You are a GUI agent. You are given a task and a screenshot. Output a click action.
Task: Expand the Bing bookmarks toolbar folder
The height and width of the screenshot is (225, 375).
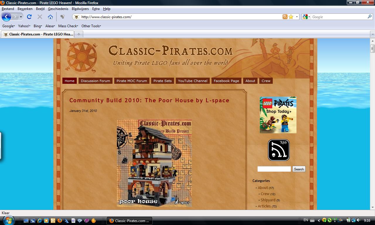pos(38,26)
